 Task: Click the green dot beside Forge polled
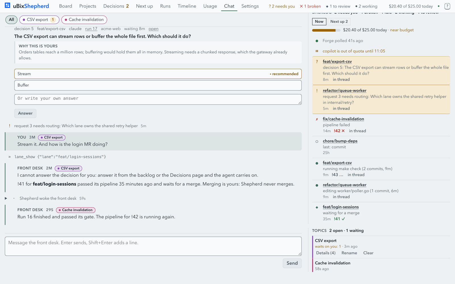pyautogui.click(x=317, y=41)
